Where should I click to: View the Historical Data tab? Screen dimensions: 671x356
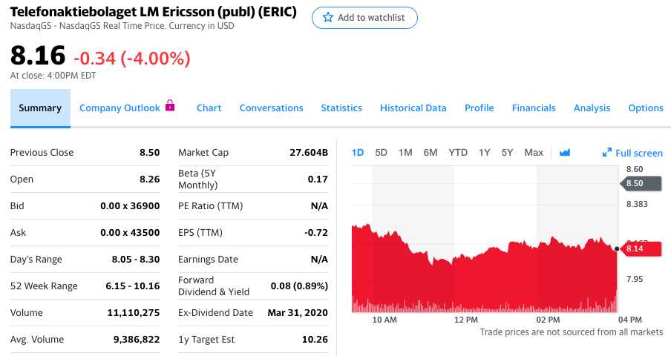[x=413, y=108]
